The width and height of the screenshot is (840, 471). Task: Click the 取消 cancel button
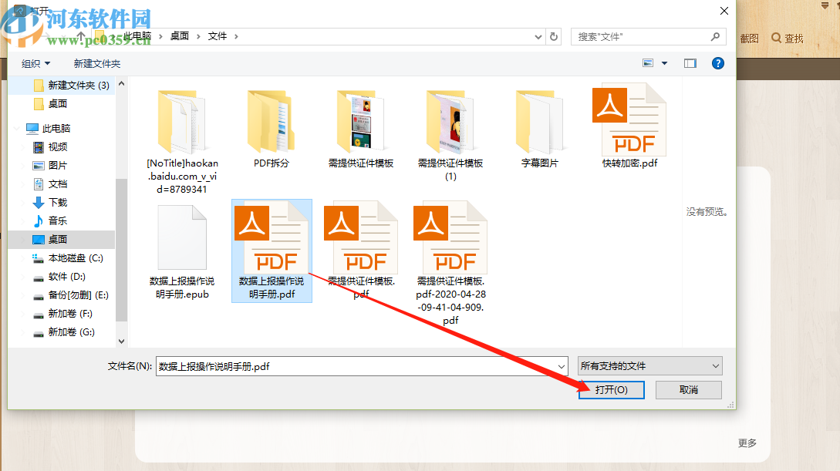click(x=688, y=389)
